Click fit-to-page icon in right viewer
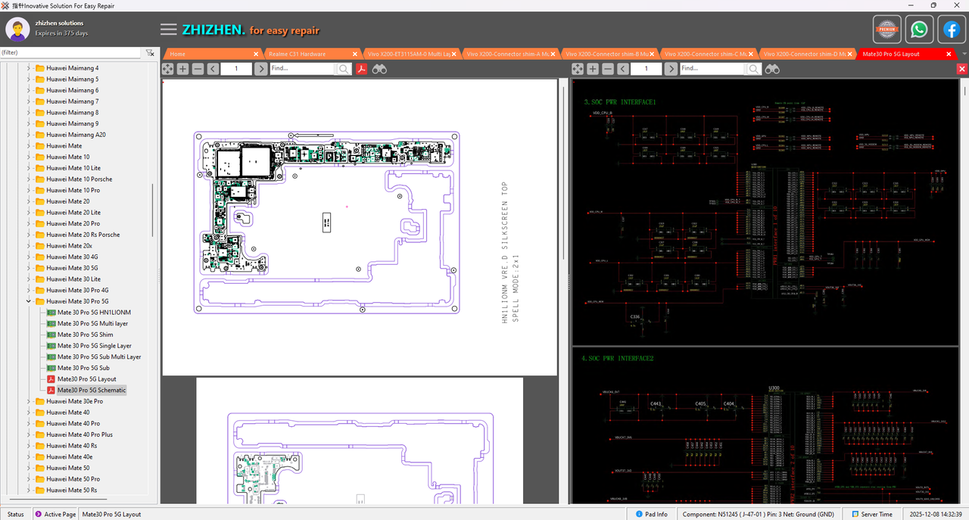969x520 pixels. (578, 69)
